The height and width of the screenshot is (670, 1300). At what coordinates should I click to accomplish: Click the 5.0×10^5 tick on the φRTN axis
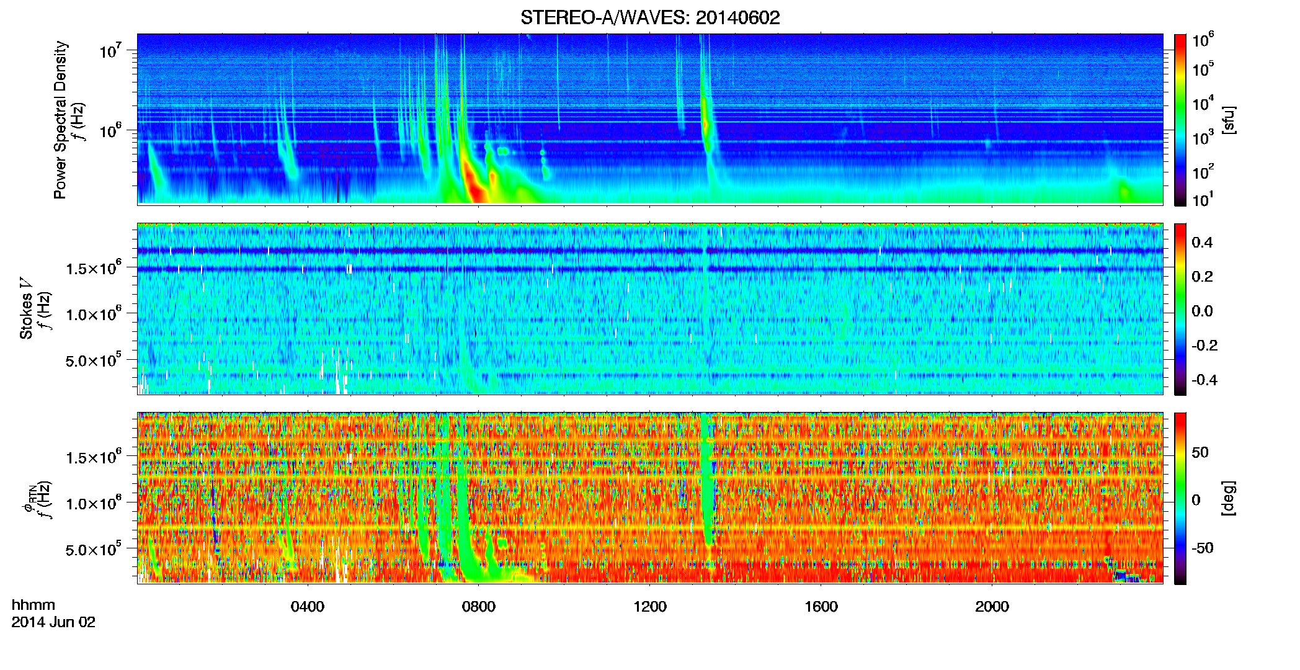point(94,549)
